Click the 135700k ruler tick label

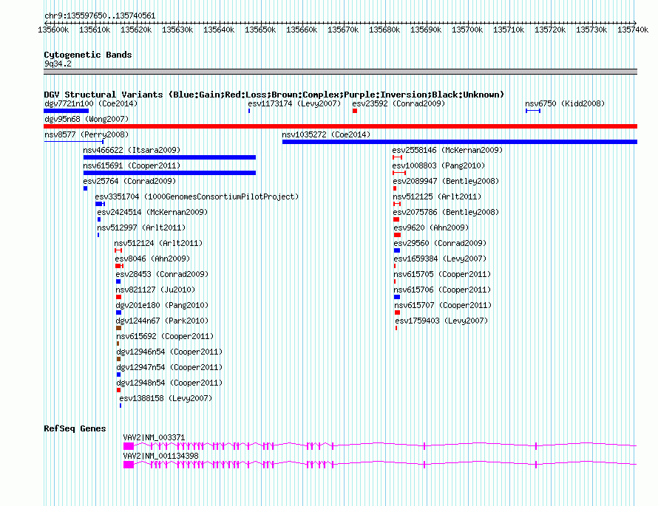tap(467, 30)
